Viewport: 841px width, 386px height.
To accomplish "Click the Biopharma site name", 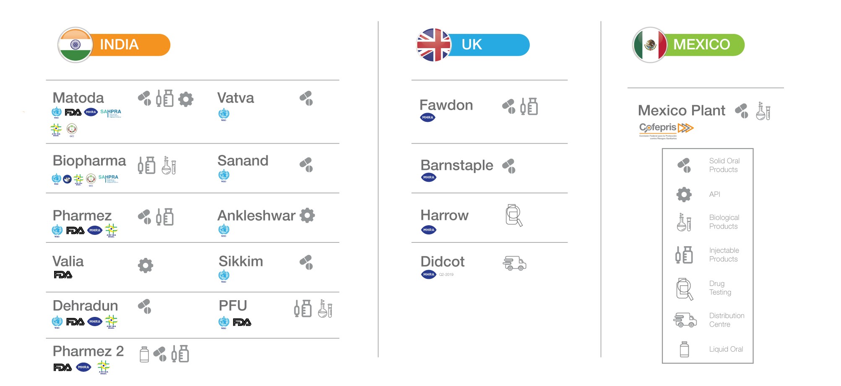I will pos(89,161).
